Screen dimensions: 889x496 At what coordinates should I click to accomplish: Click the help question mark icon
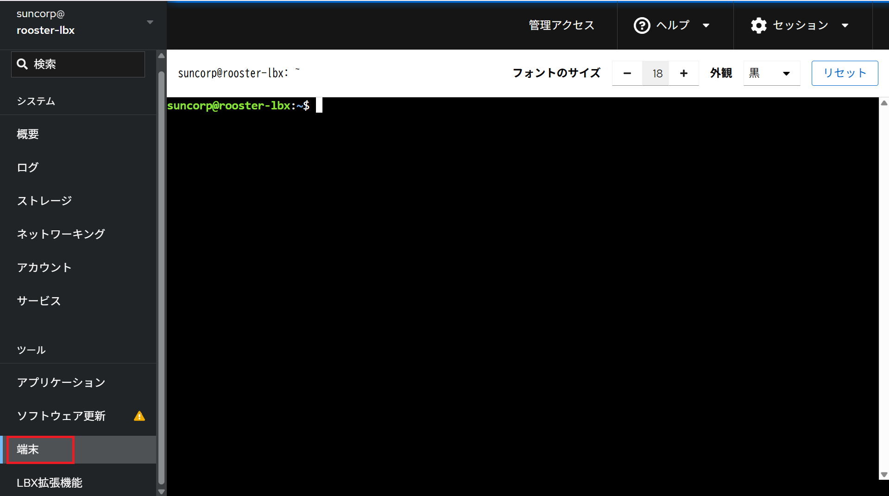pos(642,25)
